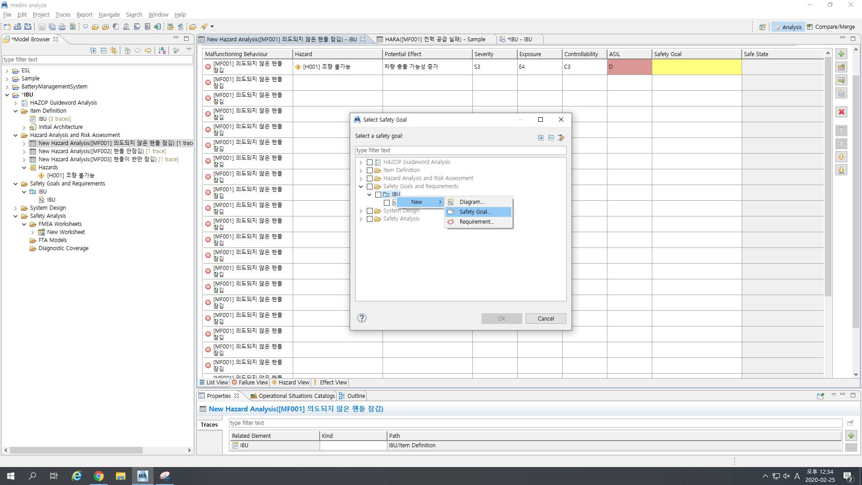Image resolution: width=862 pixels, height=485 pixels.
Task: Click the red X delete row icon
Action: tap(841, 112)
